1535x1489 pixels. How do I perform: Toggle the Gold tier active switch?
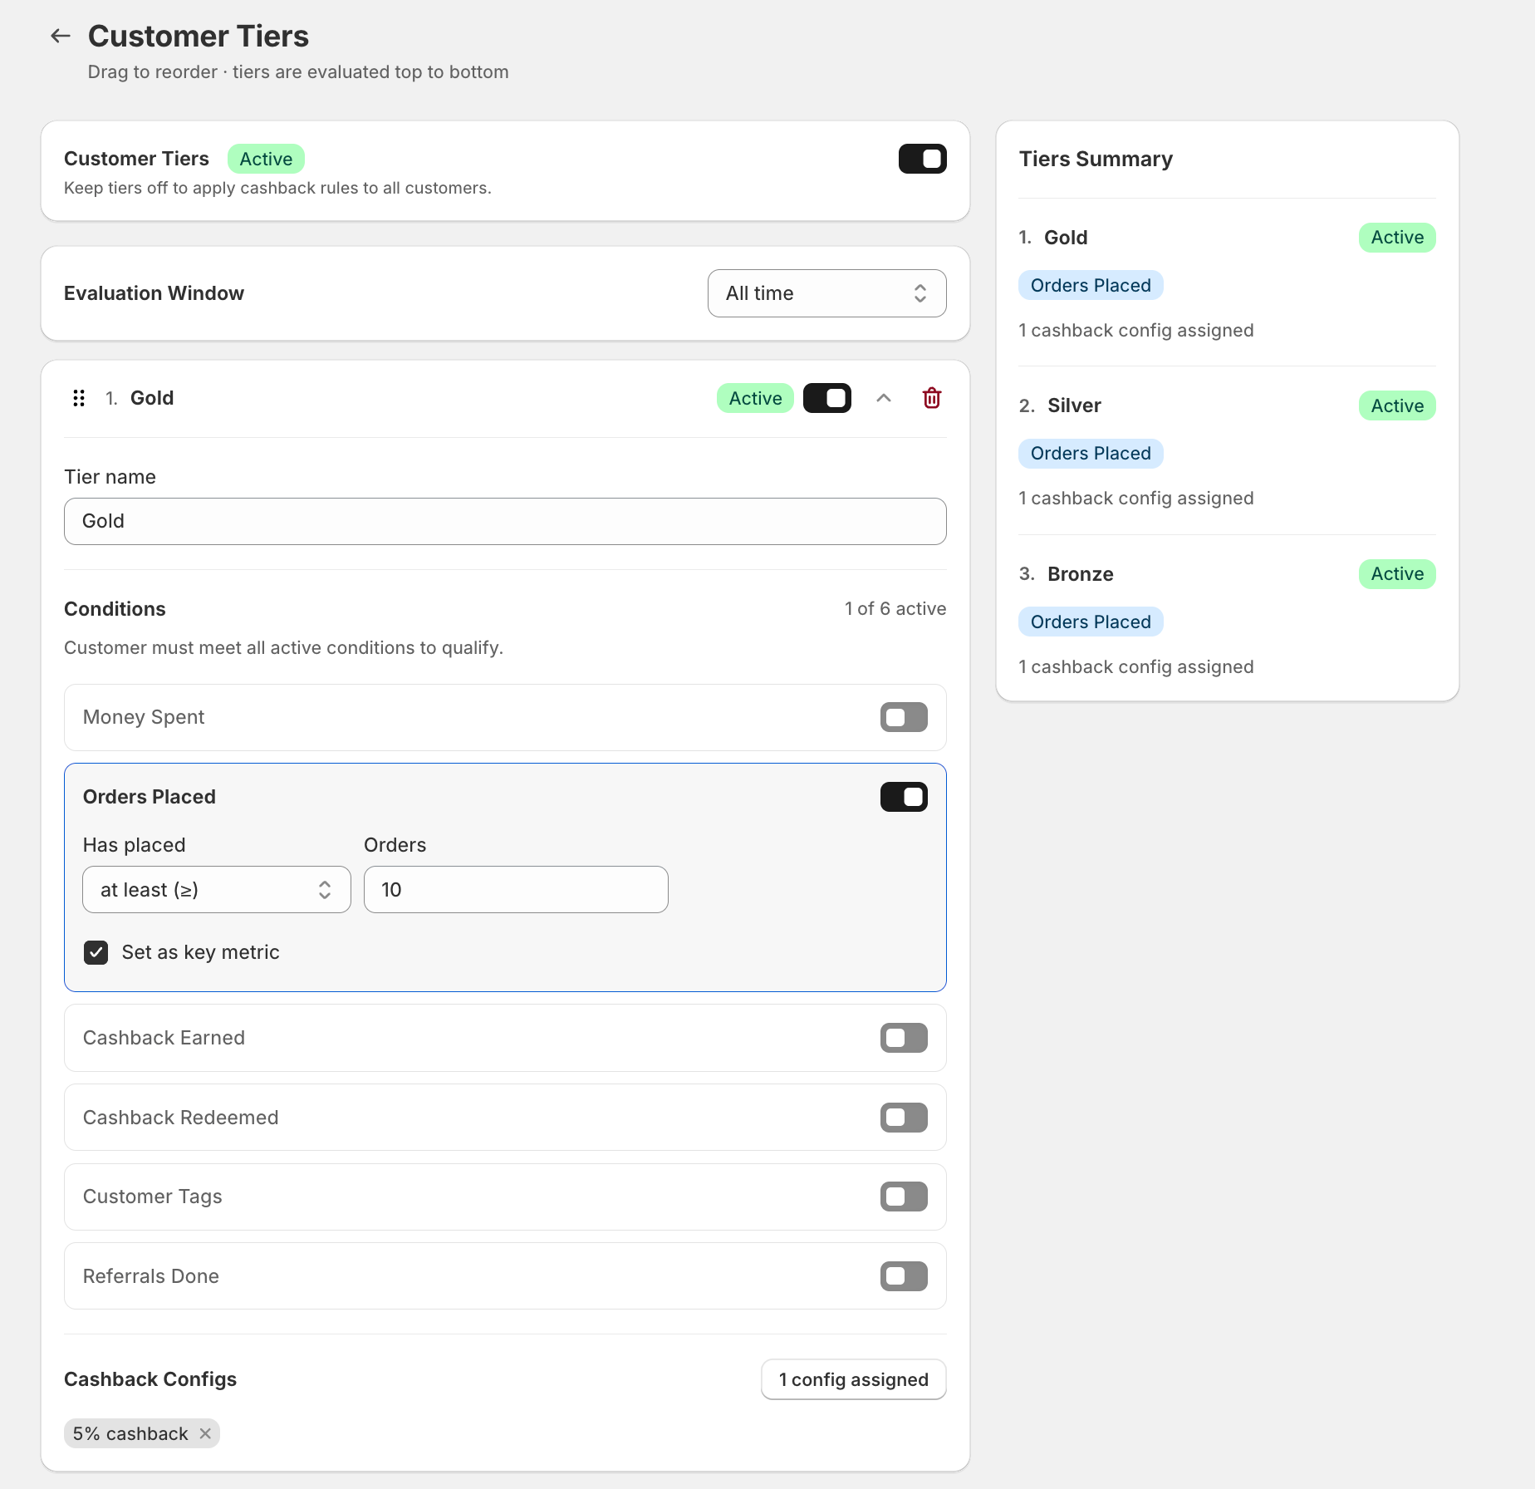pos(826,399)
